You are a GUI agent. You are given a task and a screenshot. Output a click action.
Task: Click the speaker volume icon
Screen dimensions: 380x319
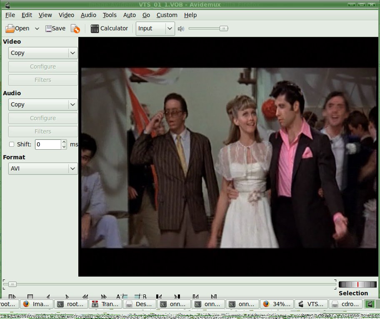click(181, 29)
